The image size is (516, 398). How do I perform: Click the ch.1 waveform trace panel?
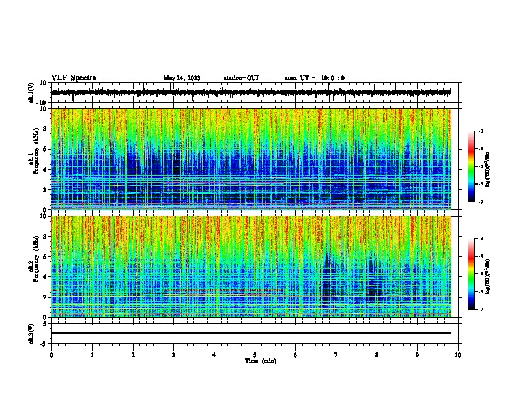coord(256,92)
